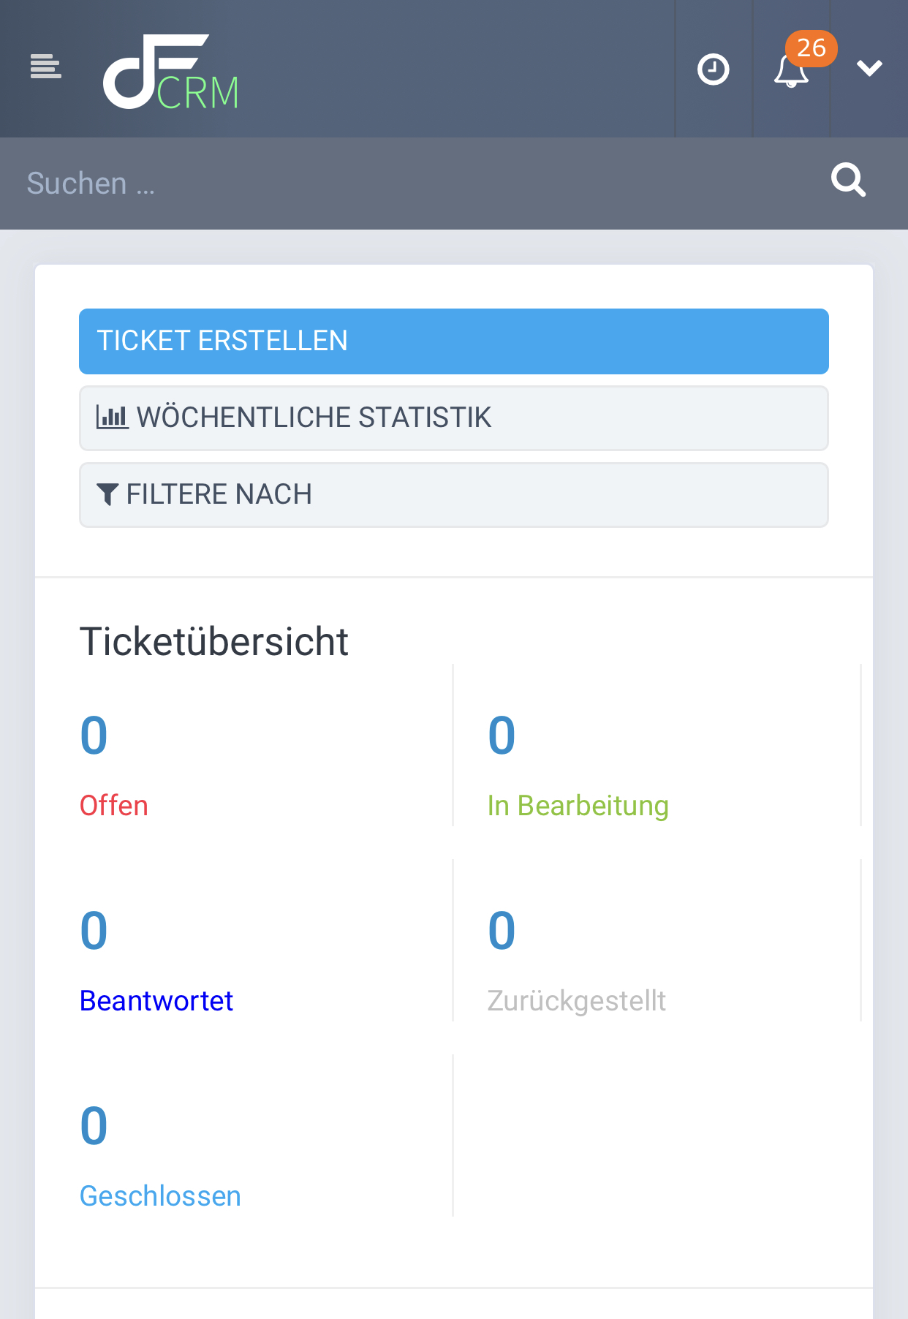Click the orange 26 notification badge
This screenshot has width=908, height=1319.
point(811,48)
